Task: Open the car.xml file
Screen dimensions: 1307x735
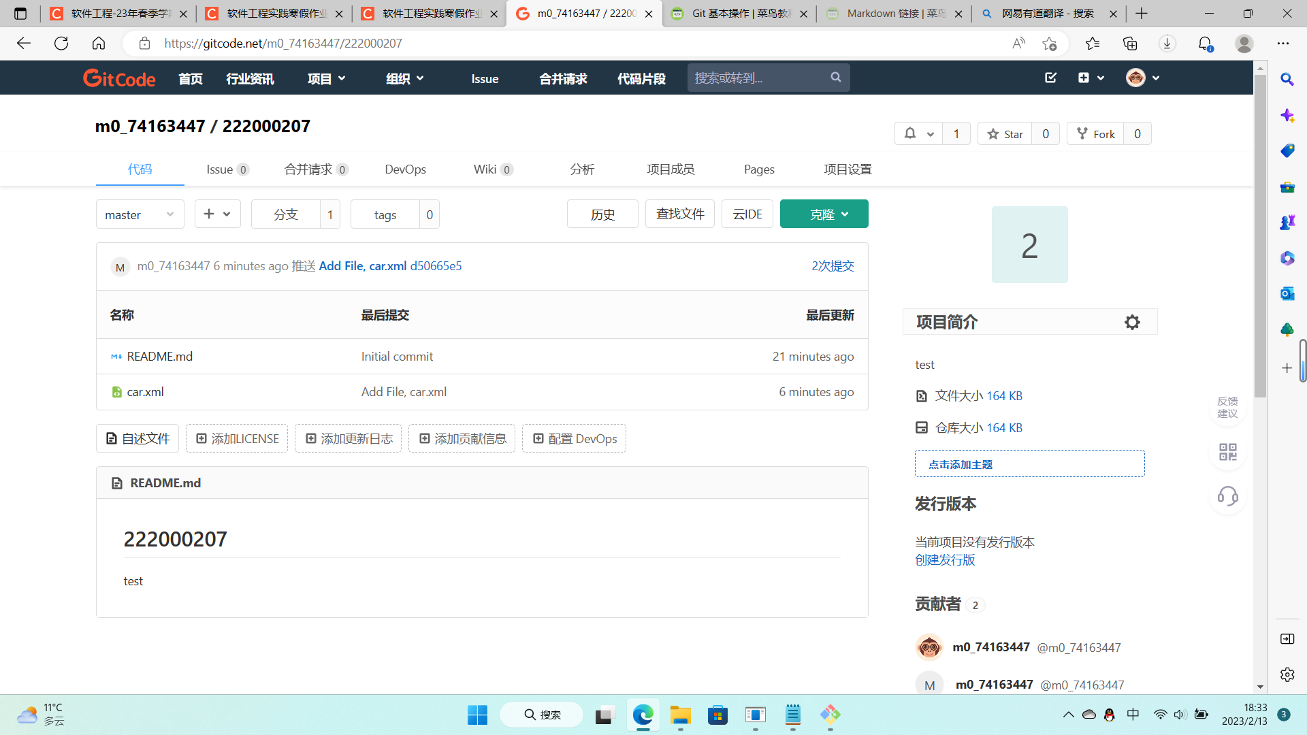Action: click(x=145, y=392)
